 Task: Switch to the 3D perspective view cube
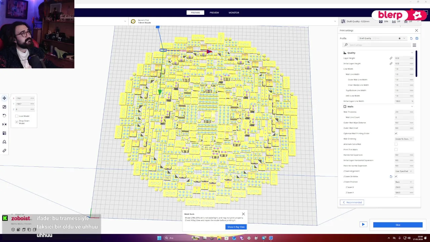tap(13, 230)
